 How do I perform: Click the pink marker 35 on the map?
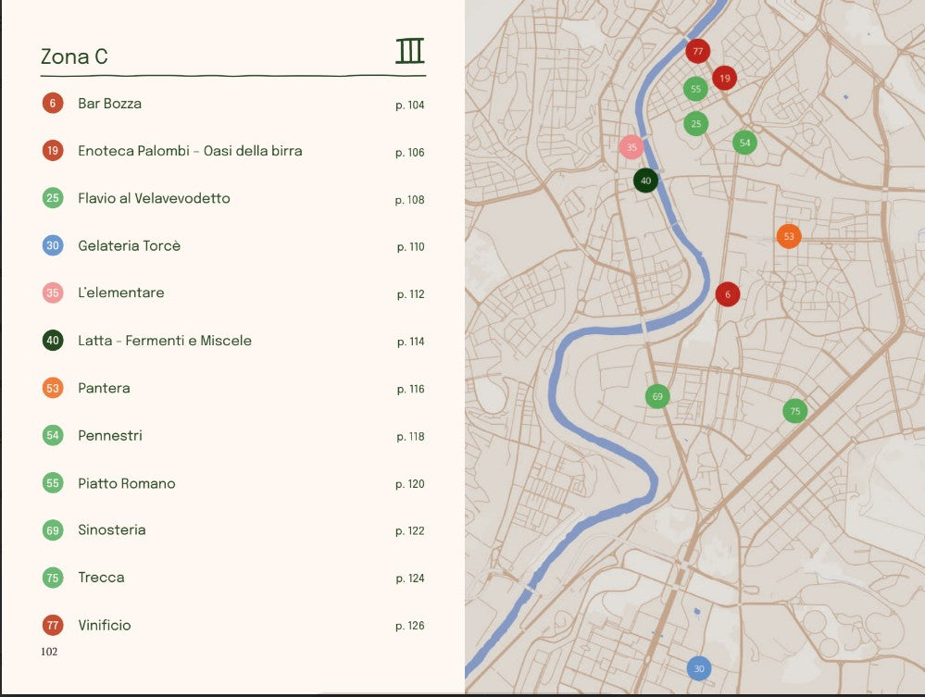(x=631, y=145)
